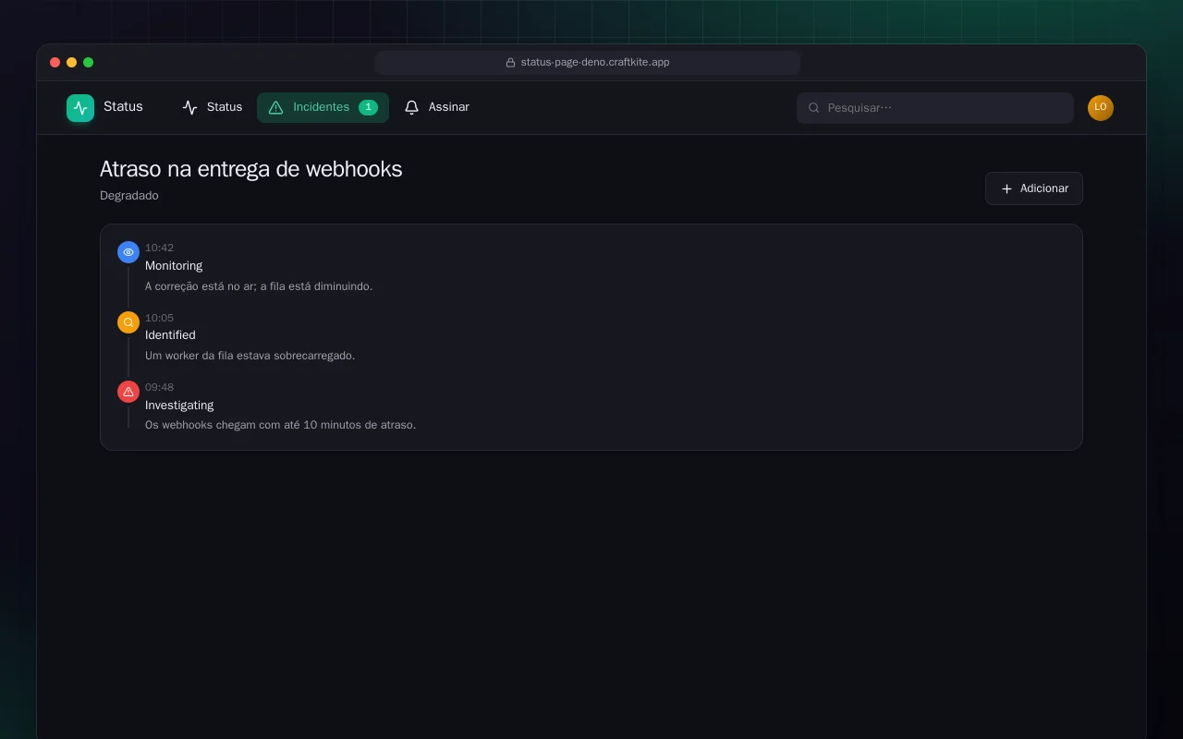
Task: Click the Degradado status label
Action: click(129, 196)
